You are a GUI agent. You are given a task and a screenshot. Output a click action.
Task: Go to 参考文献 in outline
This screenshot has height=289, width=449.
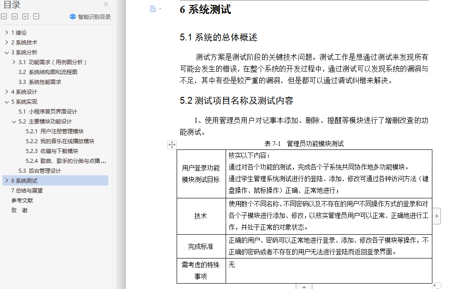pyautogui.click(x=22, y=201)
